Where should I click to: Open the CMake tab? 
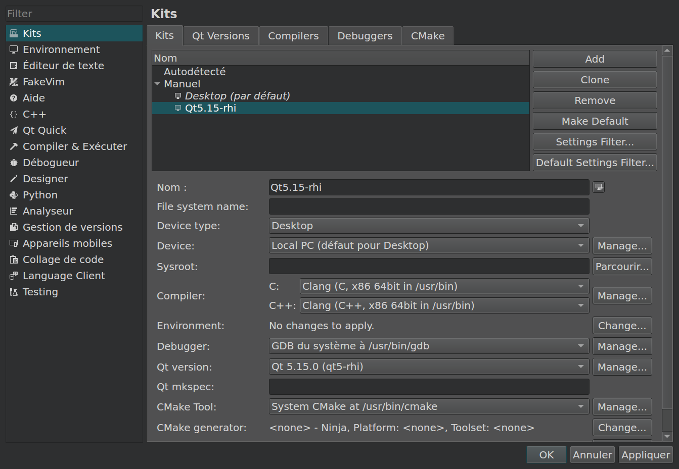427,36
